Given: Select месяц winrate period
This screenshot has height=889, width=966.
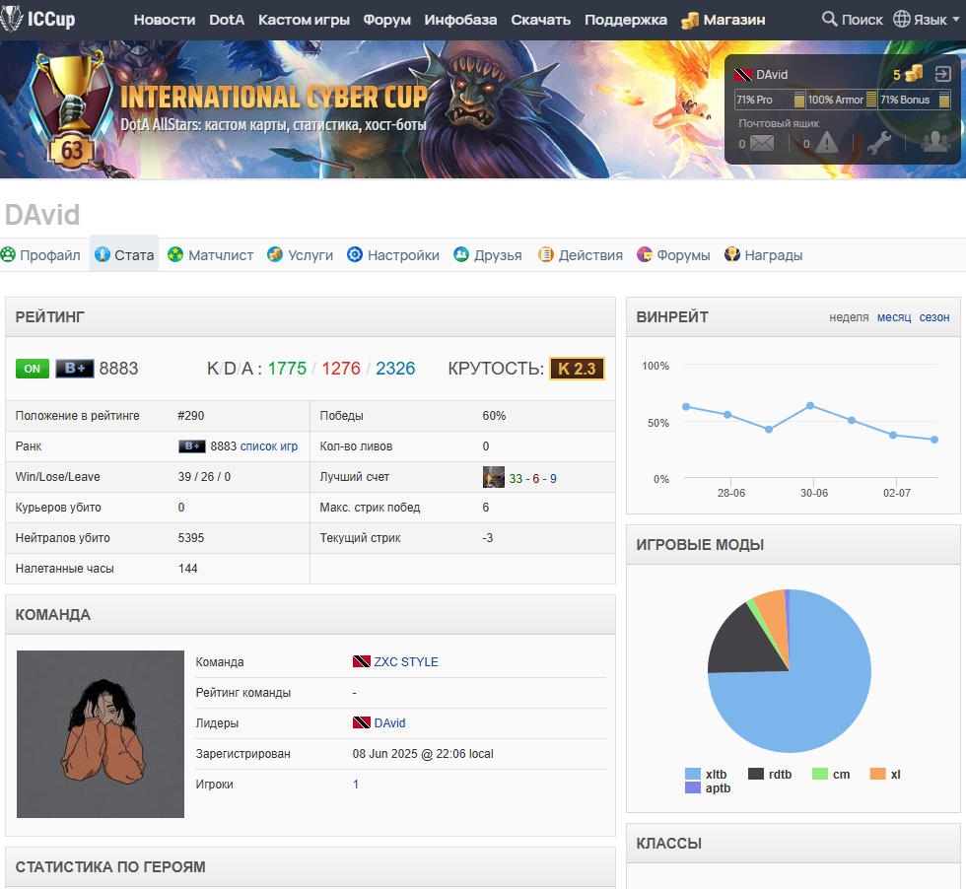Looking at the screenshot, I should (x=894, y=317).
